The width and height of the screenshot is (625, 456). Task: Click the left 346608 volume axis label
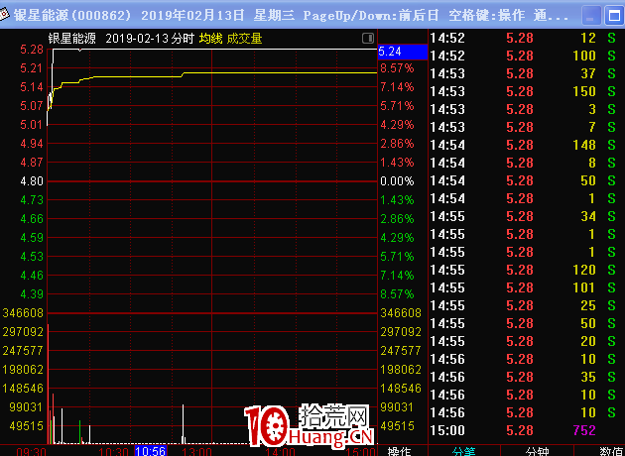point(23,313)
